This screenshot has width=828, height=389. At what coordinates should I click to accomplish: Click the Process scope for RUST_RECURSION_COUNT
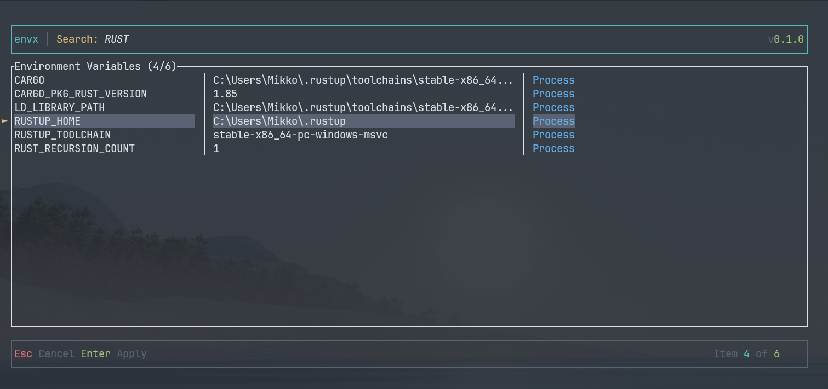pos(553,148)
